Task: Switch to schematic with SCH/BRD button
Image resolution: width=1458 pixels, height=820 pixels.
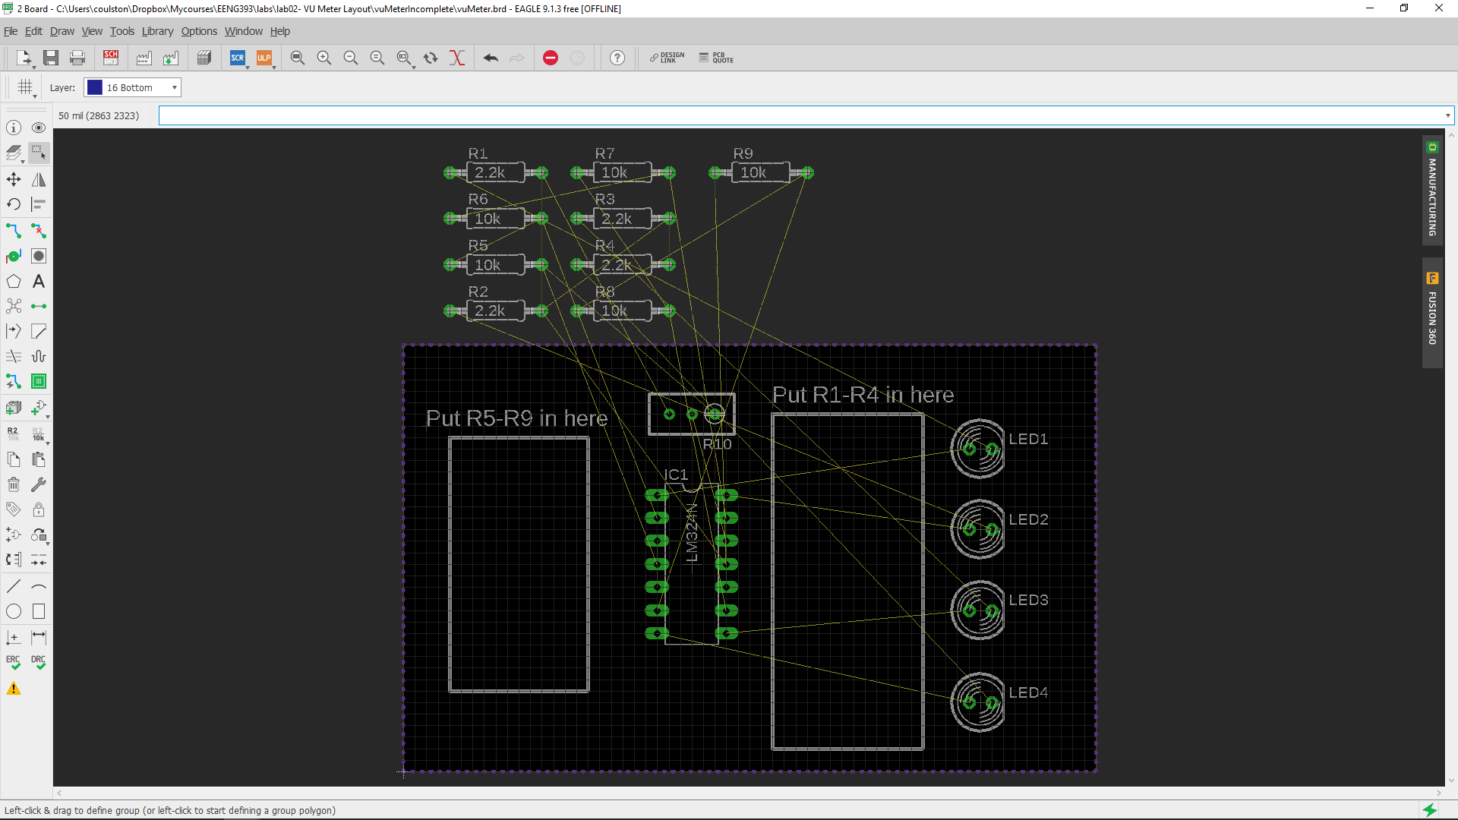Action: [111, 58]
